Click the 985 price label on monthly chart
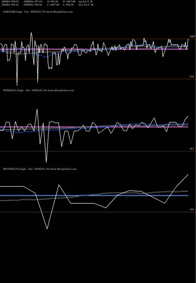 (192, 209)
